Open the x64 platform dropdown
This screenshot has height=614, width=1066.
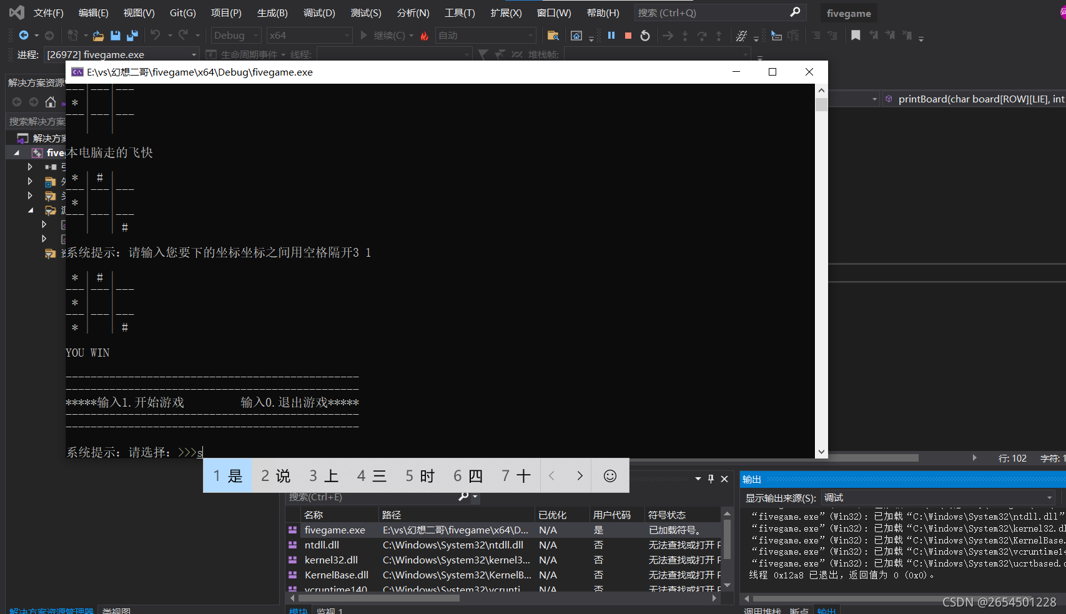309,36
